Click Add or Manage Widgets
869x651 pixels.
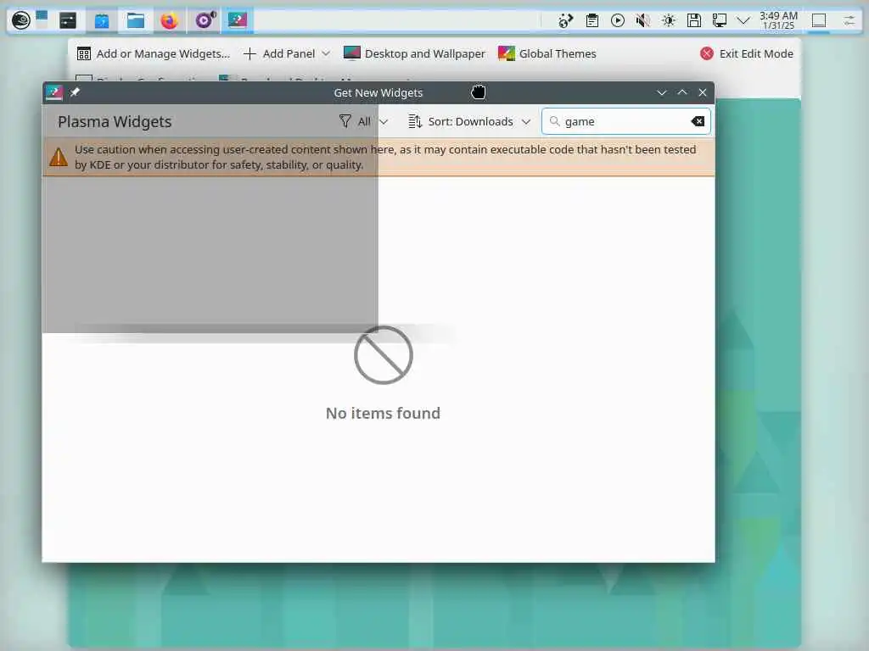pos(153,53)
